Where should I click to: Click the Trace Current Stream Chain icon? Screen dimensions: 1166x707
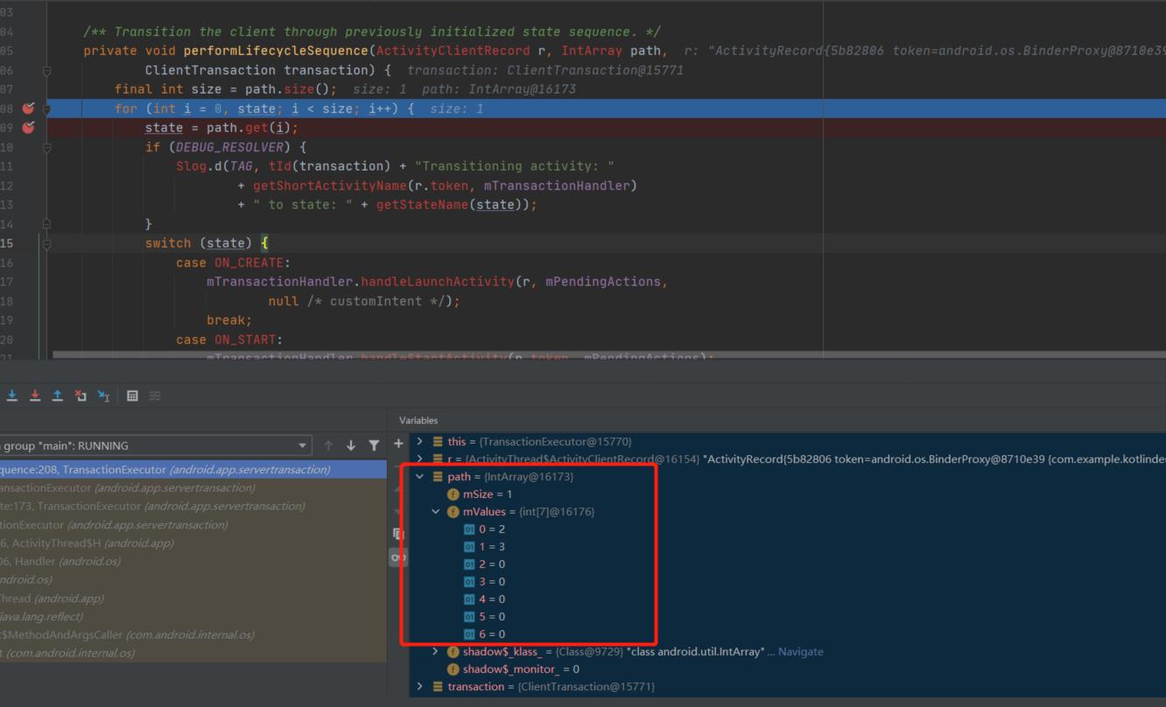coord(155,395)
